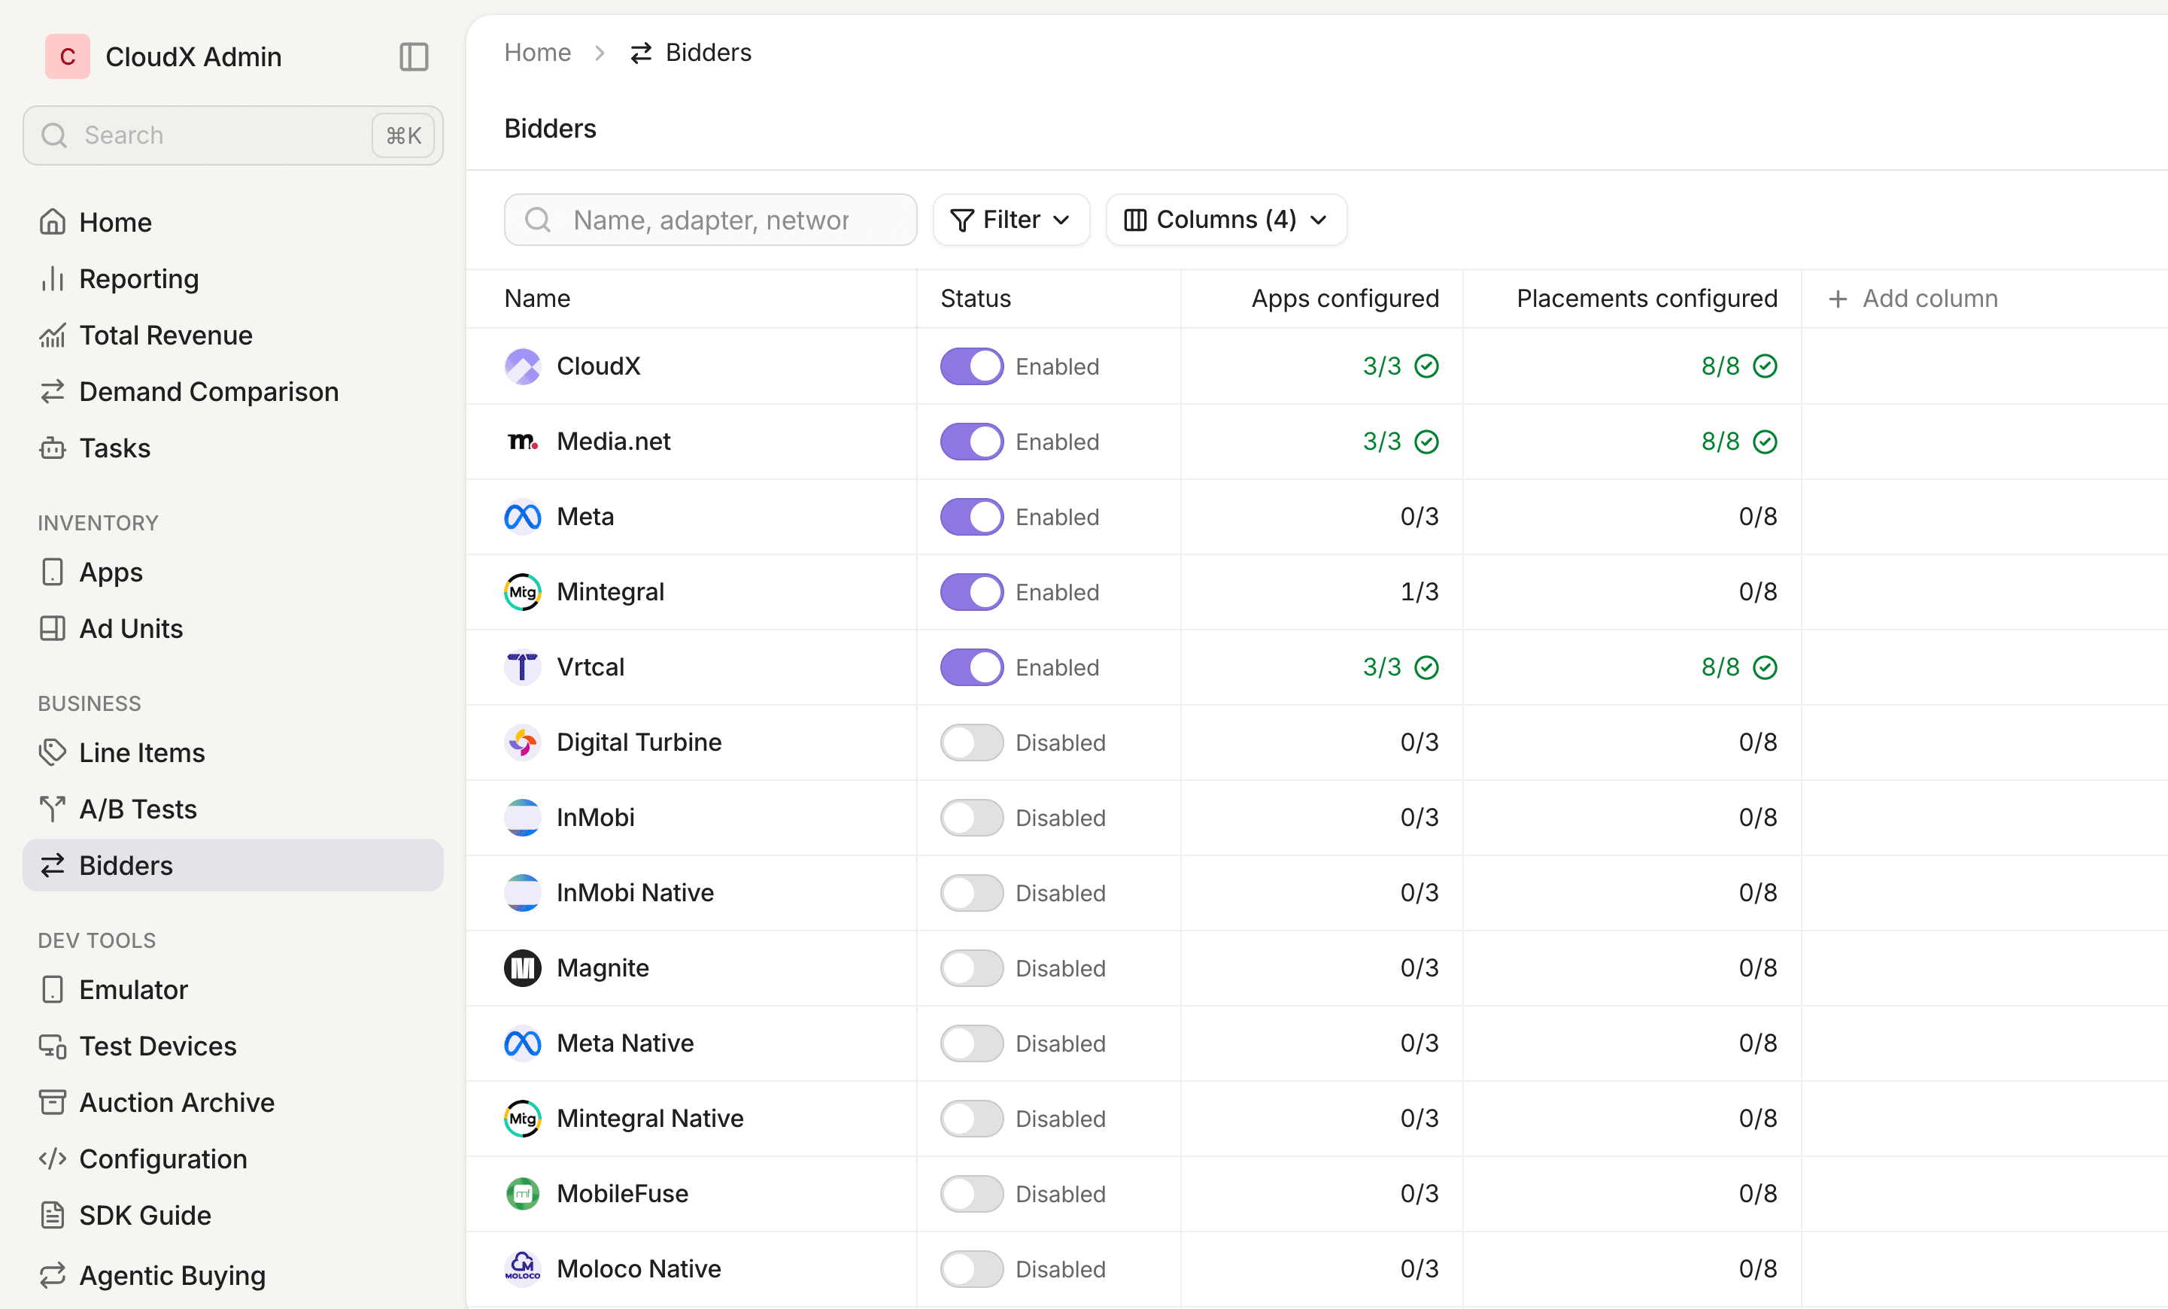This screenshot has width=2168, height=1309.
Task: Click the Vrtcal logo icon
Action: pyautogui.click(x=523, y=667)
